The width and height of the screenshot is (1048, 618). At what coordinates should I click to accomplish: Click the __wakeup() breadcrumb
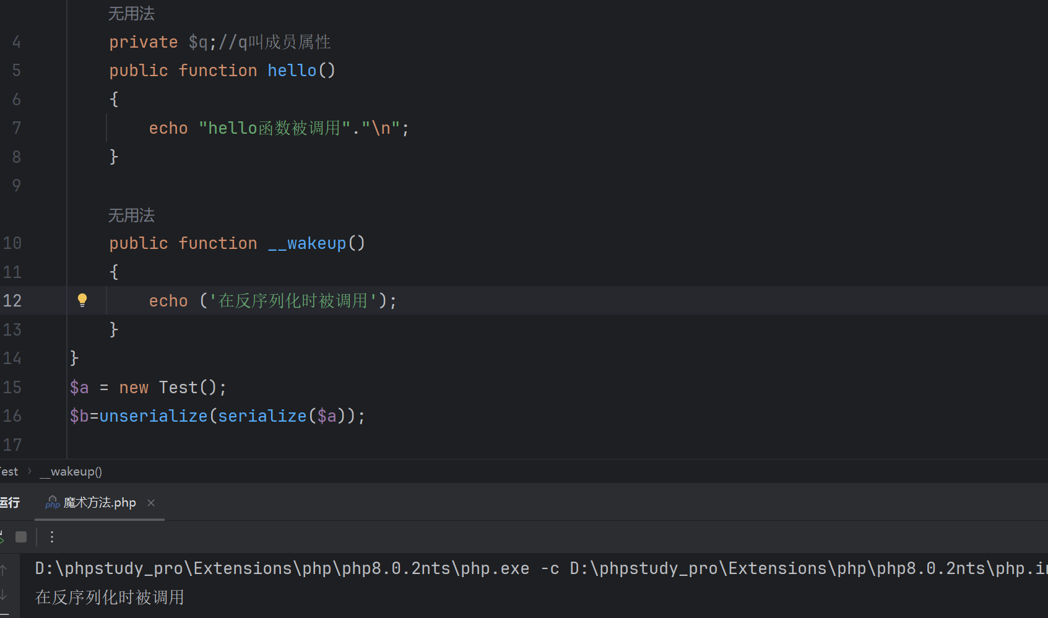[71, 472]
